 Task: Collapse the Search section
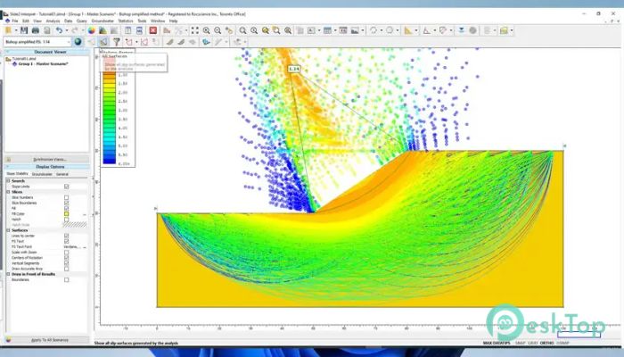point(8,181)
